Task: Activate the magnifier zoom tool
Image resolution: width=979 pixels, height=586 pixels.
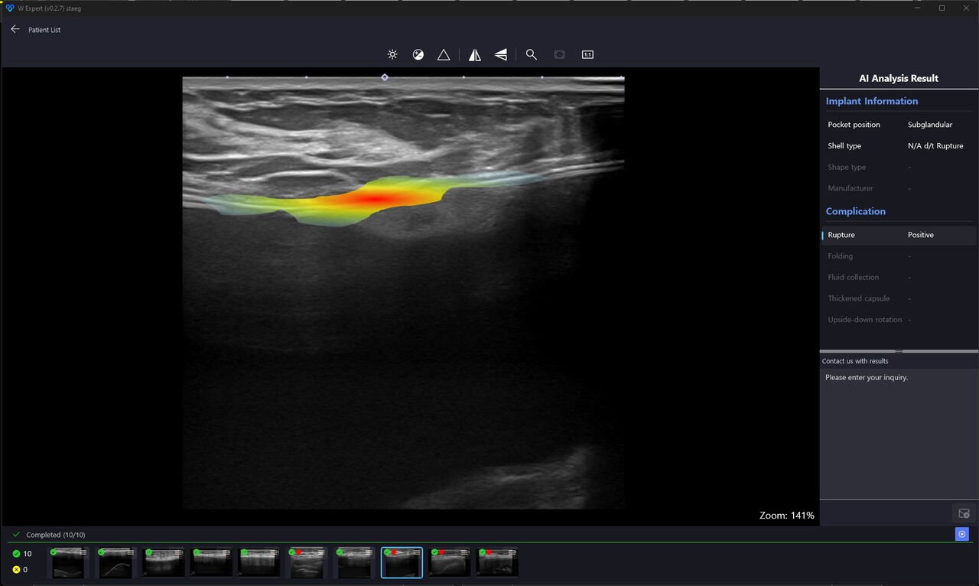Action: pyautogui.click(x=532, y=54)
